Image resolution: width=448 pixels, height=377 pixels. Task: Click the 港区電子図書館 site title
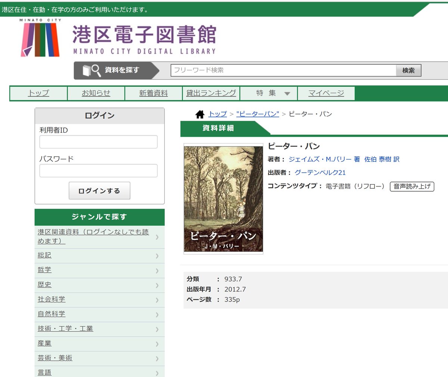point(144,39)
